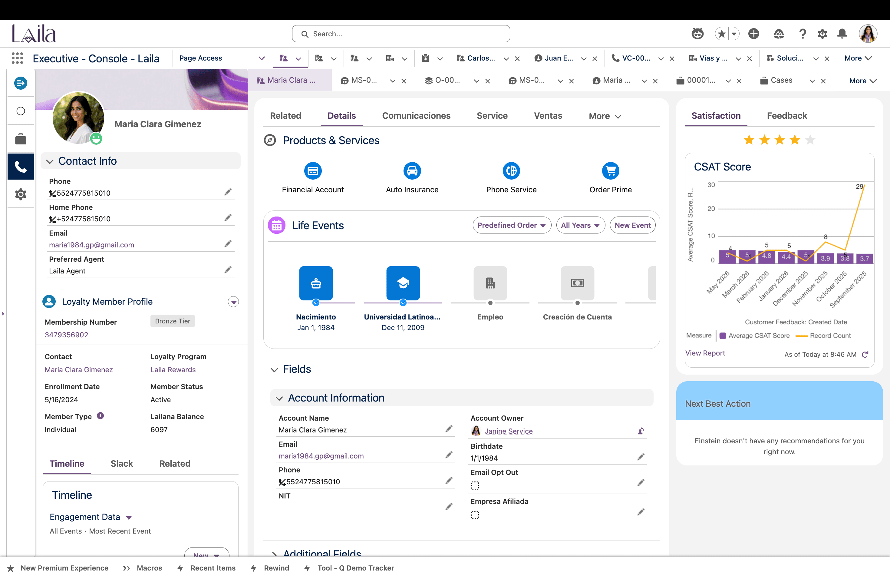Viewport: 890px width, 579px height.
Task: Switch to the Slack tab
Action: [121, 463]
